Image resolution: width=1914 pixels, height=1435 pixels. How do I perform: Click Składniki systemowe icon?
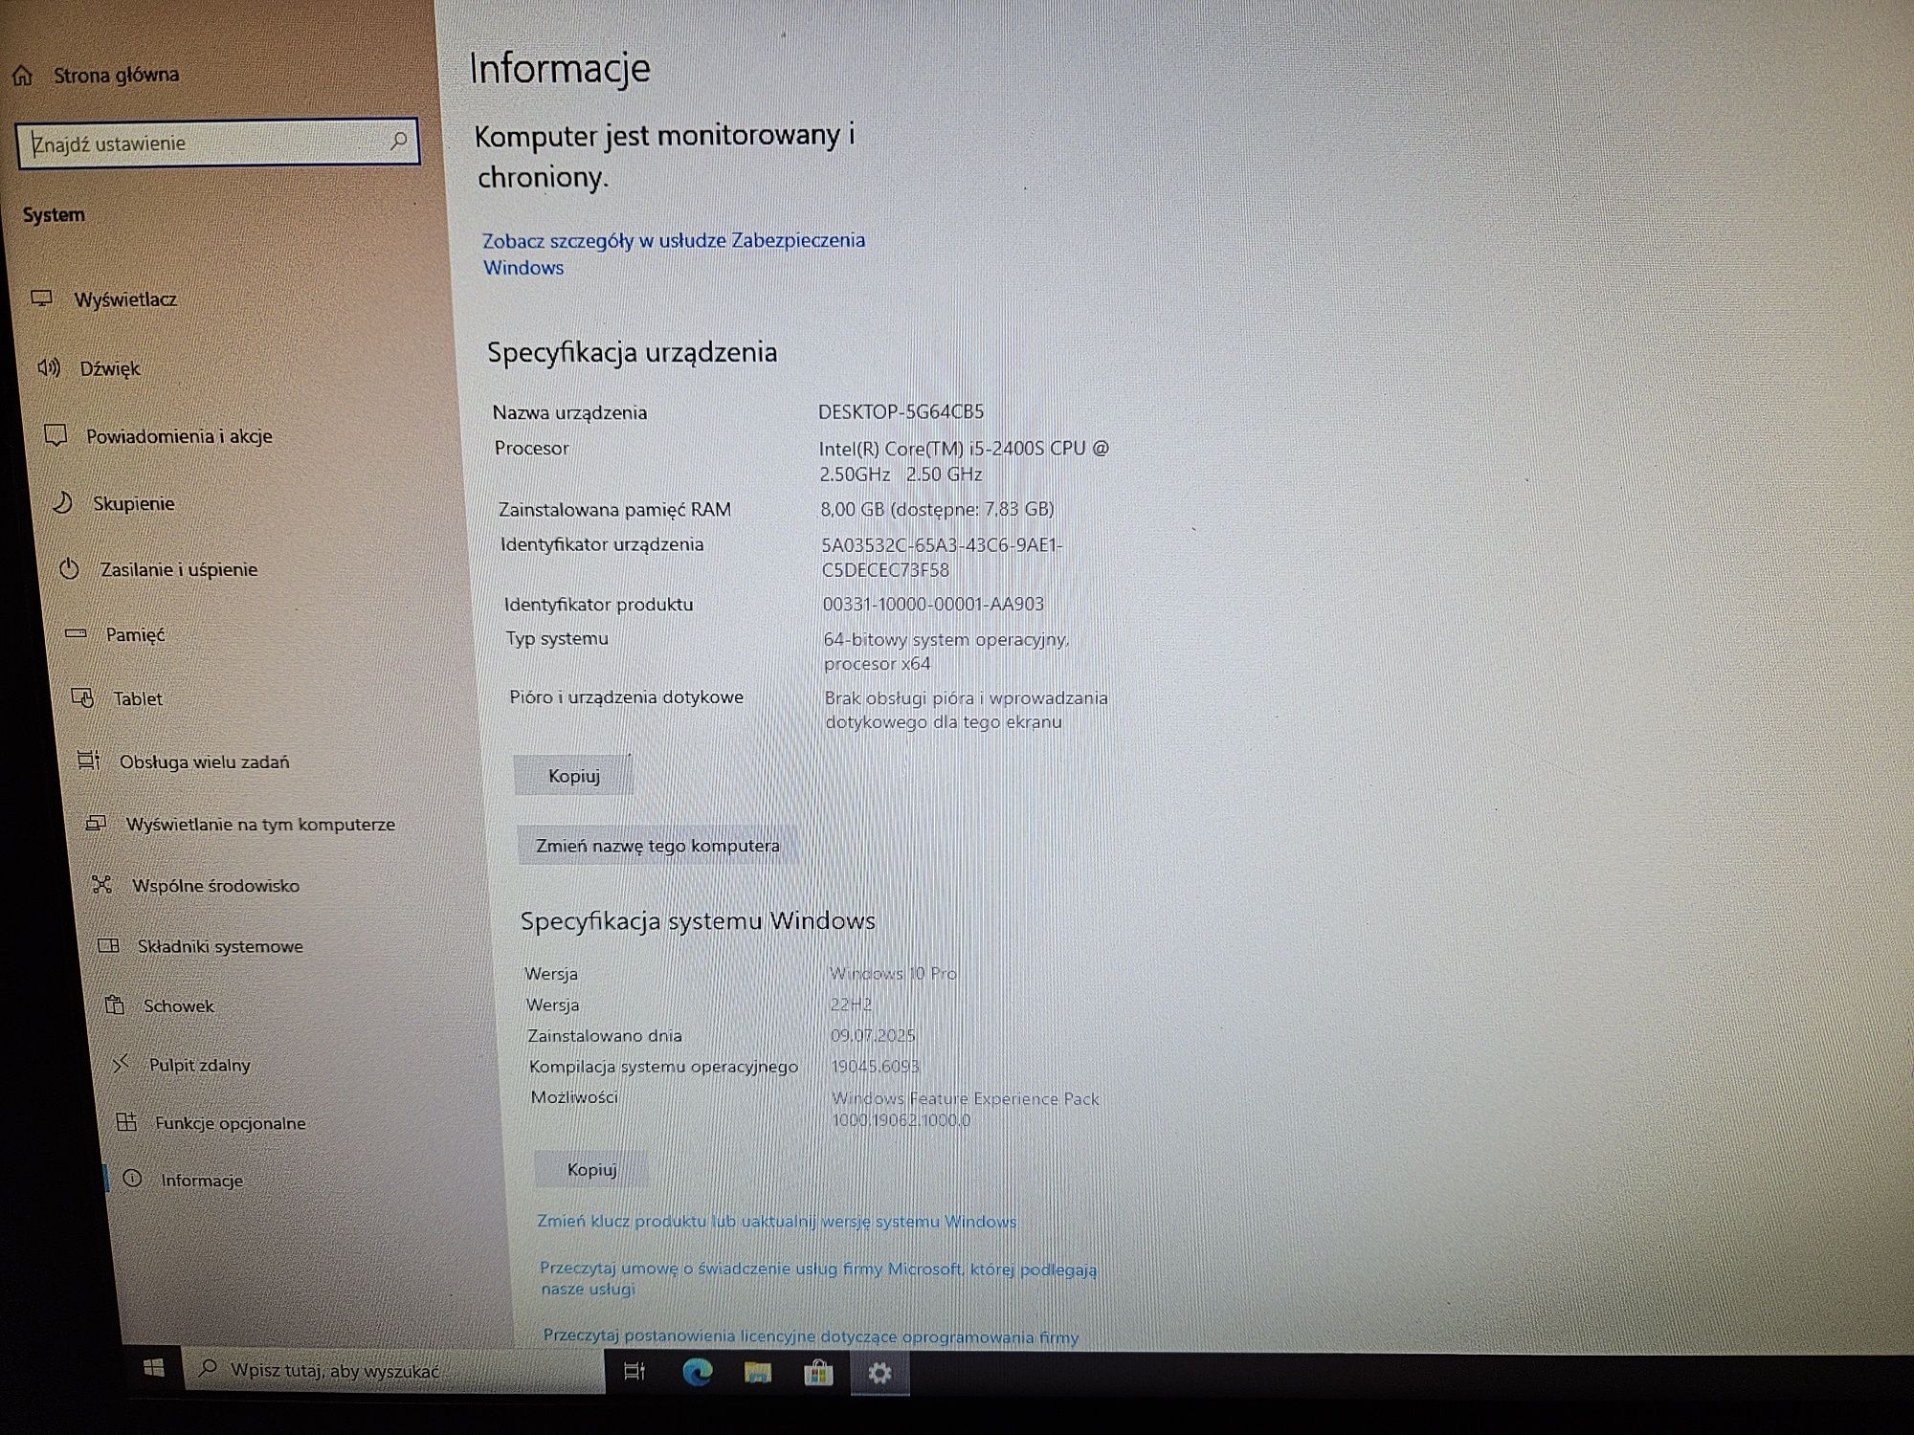108,945
